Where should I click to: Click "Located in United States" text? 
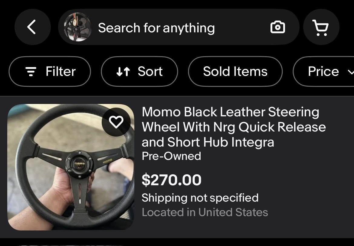point(205,212)
